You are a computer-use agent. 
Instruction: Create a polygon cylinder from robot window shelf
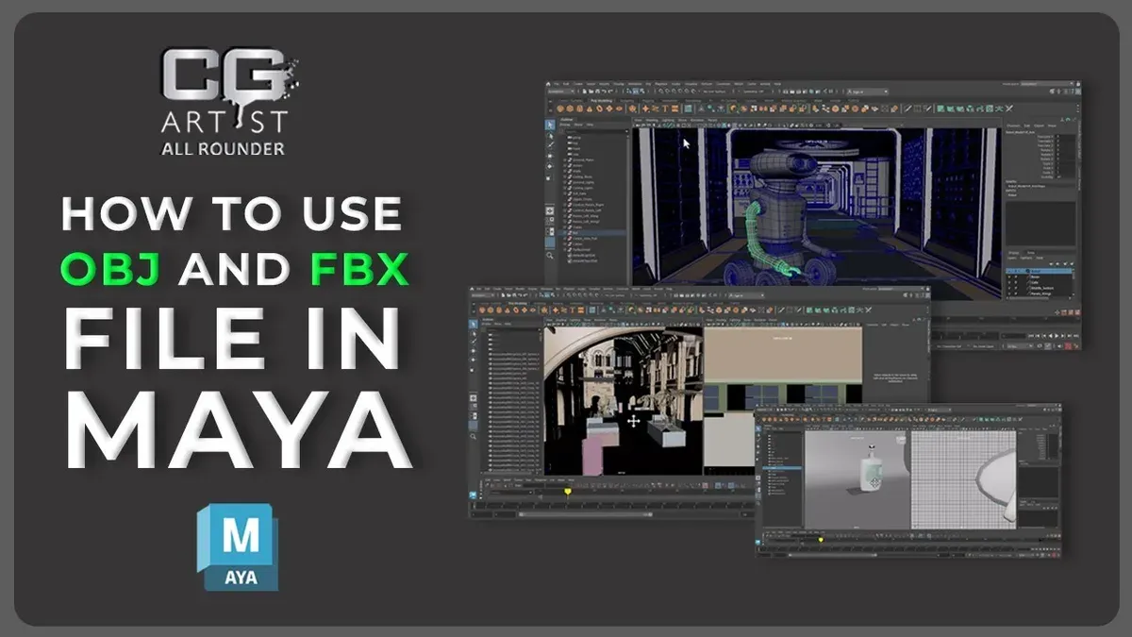pyautogui.click(x=579, y=109)
